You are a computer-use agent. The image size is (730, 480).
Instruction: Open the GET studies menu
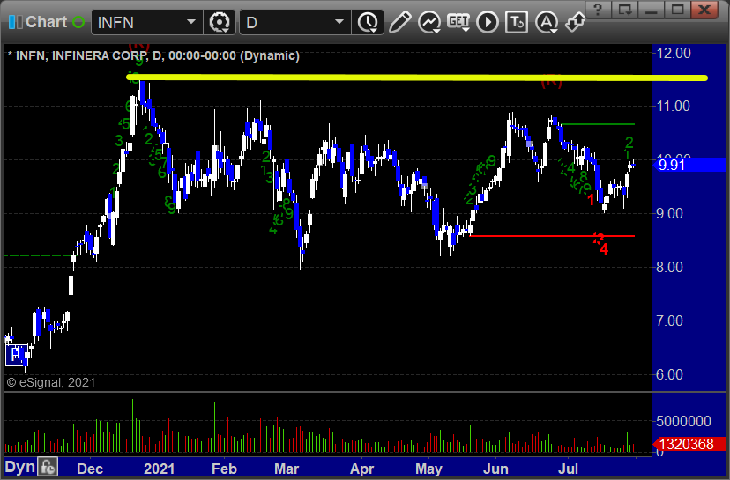pyautogui.click(x=458, y=22)
